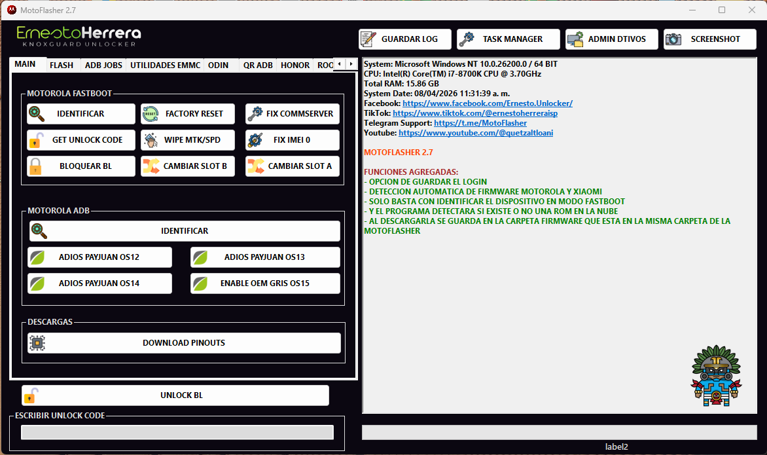Open the Telegram MotoFlasher support link
Viewport: 767px width, 455px height.
[480, 123]
